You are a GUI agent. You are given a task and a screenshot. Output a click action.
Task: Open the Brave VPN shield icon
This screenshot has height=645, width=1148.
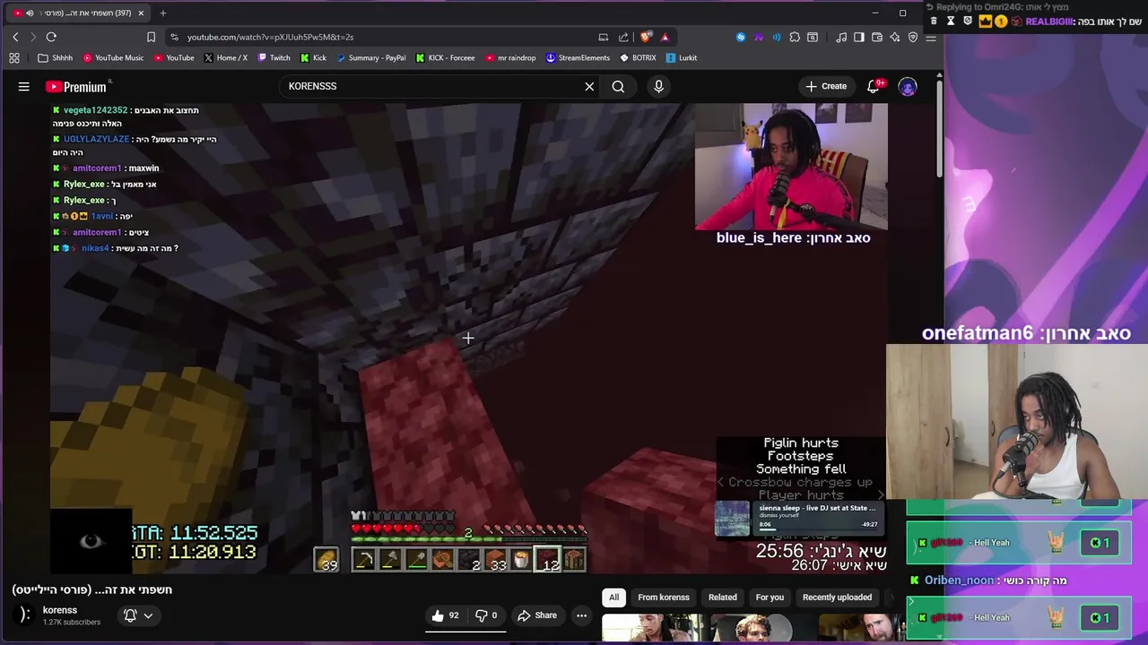[x=913, y=37]
